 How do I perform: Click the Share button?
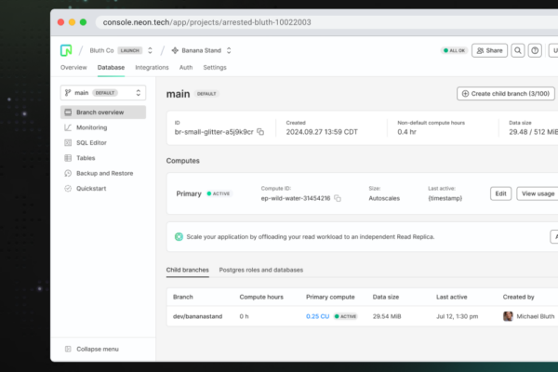point(490,50)
